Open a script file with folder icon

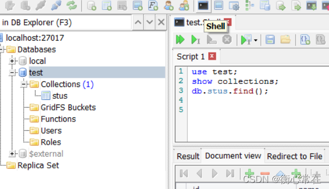(x=286, y=40)
